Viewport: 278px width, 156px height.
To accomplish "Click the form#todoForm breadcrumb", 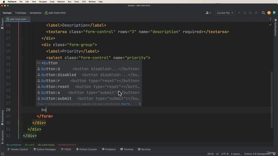I will click(67, 145).
